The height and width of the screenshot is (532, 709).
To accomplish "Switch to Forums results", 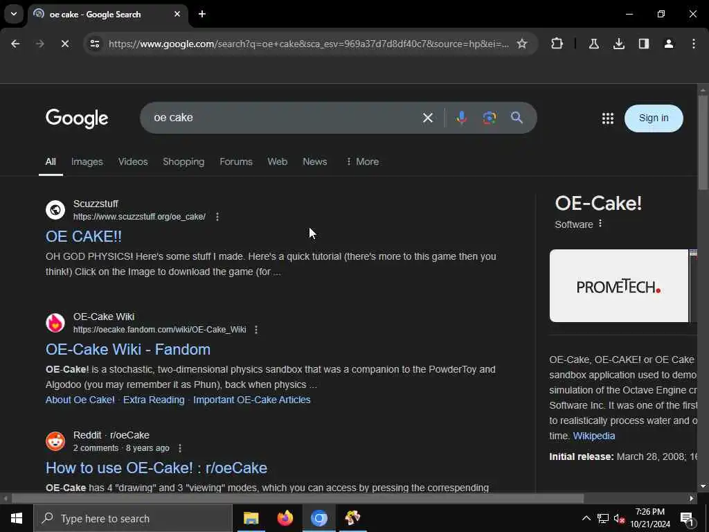I will coord(236,161).
